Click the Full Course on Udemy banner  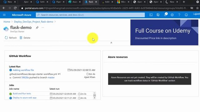click(164, 32)
